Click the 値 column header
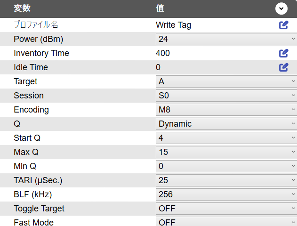297x226 pixels. (160, 8)
